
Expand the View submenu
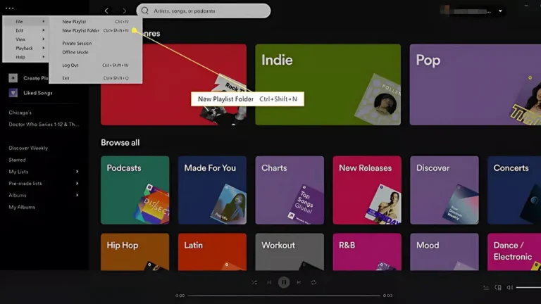click(x=26, y=39)
